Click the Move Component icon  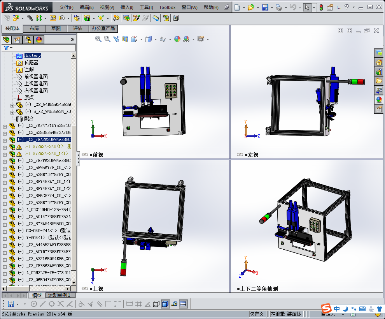62,18
